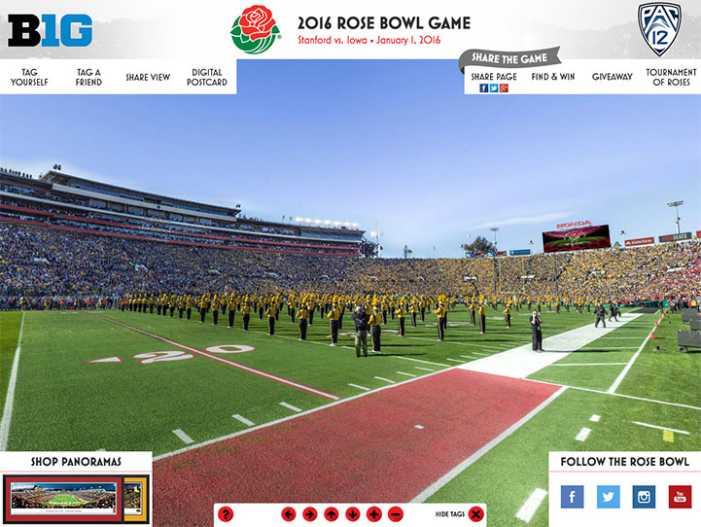Open Rose Bowl YouTube channel icon

click(x=680, y=497)
